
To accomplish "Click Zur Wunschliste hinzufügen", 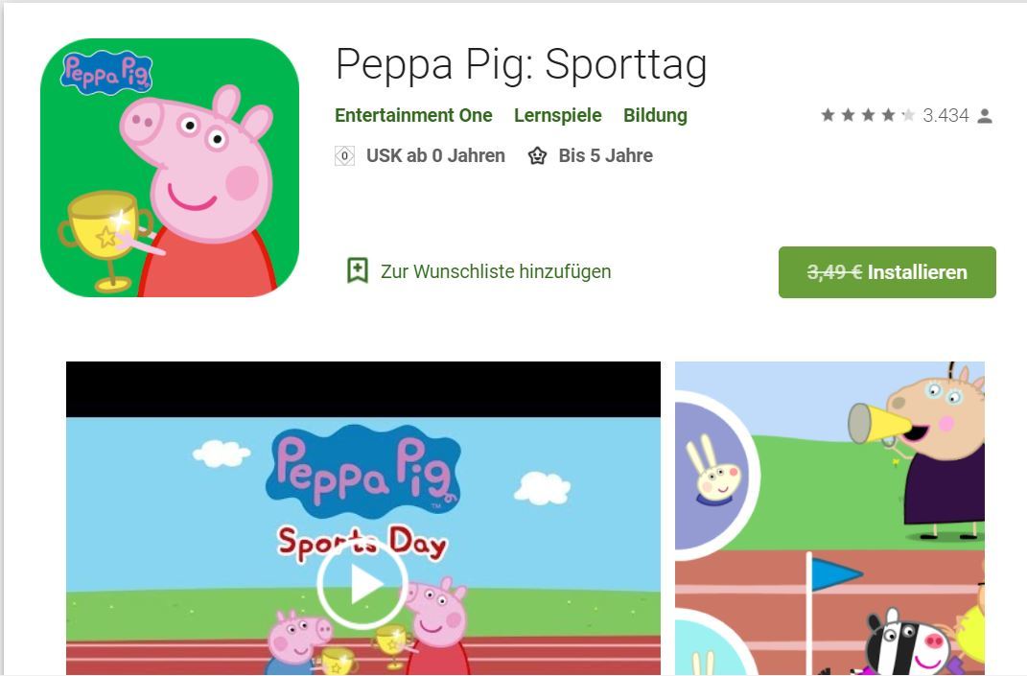I will coord(496,271).
